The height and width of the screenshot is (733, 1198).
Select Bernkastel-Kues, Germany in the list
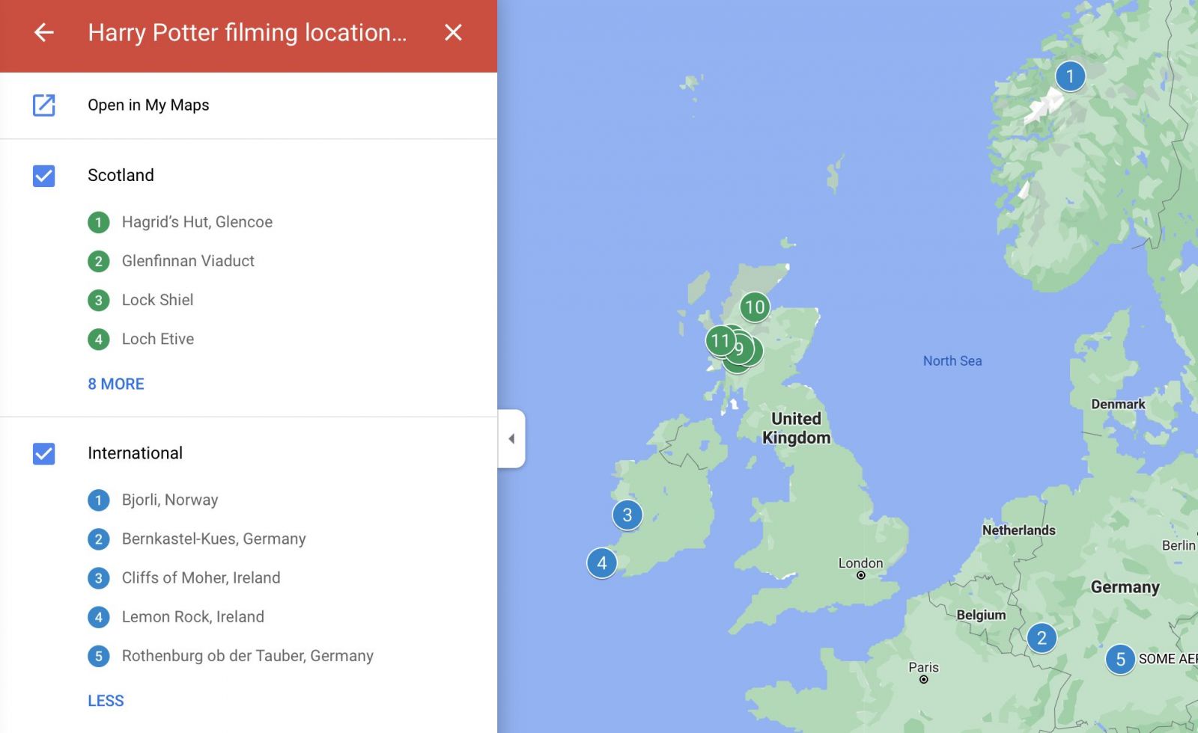coord(213,539)
